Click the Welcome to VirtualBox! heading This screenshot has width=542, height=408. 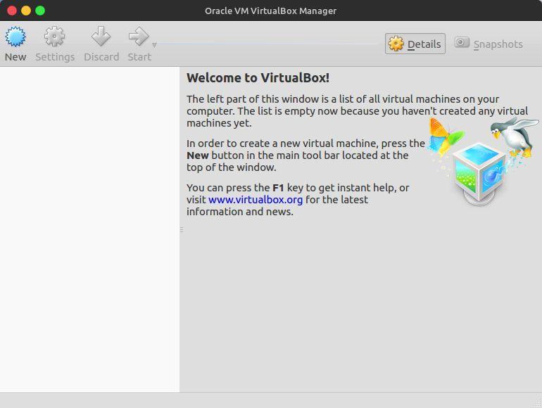tap(258, 77)
